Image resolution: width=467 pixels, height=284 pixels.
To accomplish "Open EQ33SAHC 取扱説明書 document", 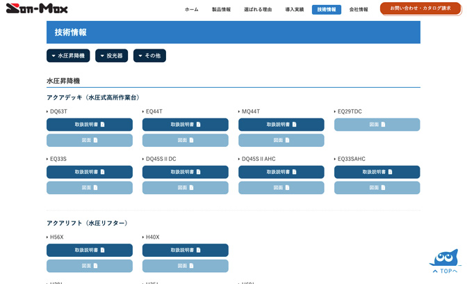I will (377, 172).
